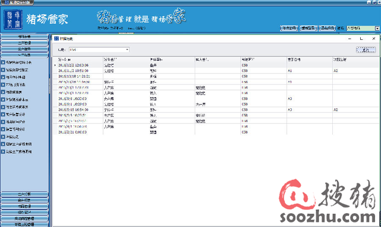Click the arrow icon of the eighth sidebar report entry
The height and width of the screenshot is (227, 381).
(x=3, y=114)
